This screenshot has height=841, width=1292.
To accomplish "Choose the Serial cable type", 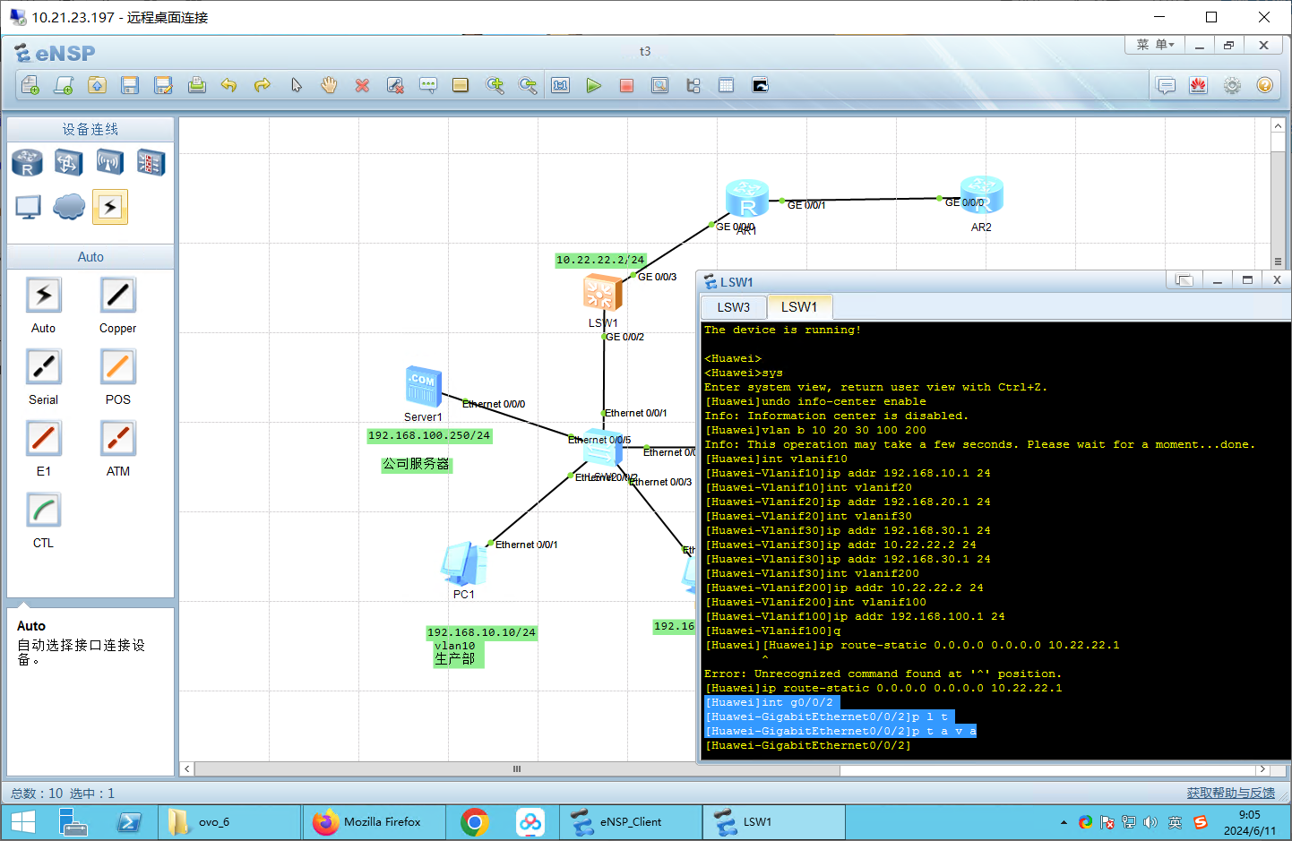I will (43, 367).
